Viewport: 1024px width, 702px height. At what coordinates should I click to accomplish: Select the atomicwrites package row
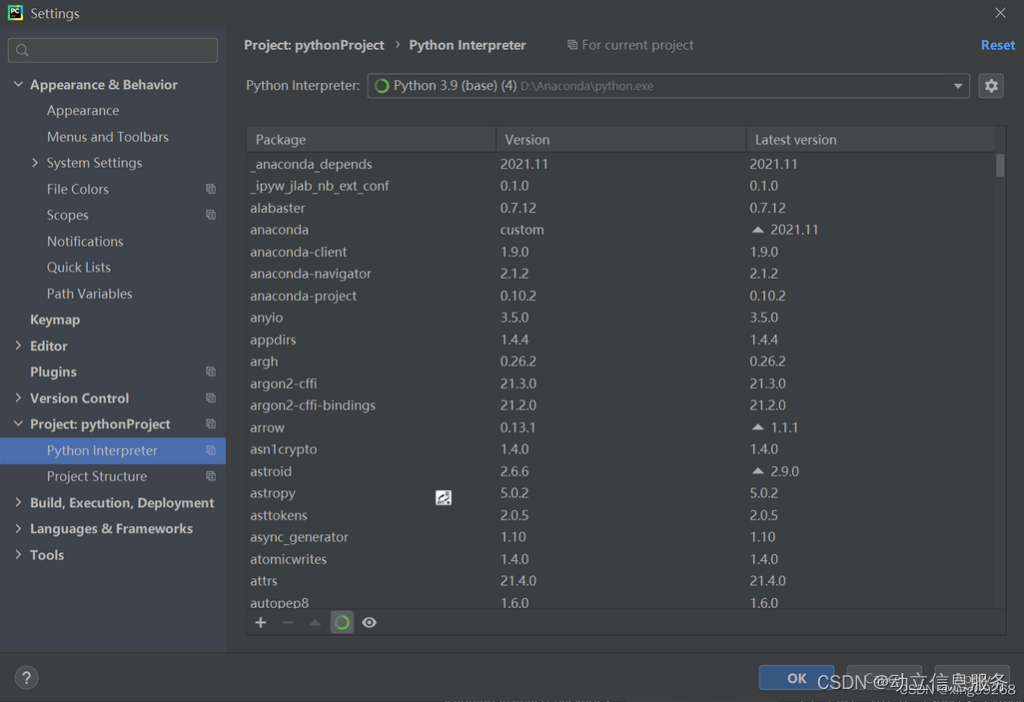620,559
